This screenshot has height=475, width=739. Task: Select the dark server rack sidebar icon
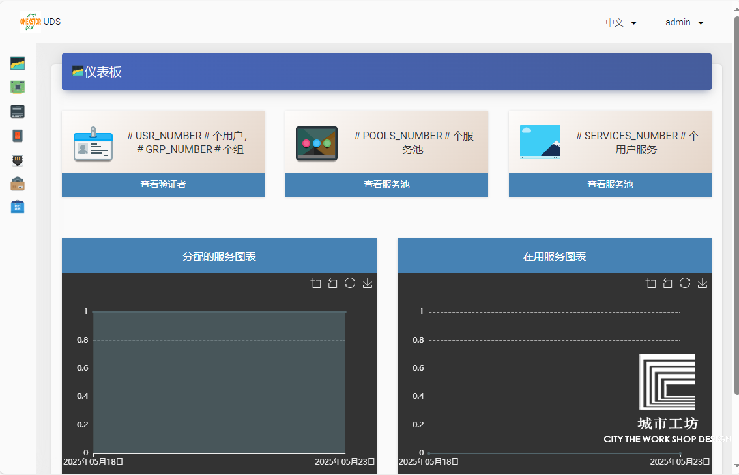pos(18,111)
